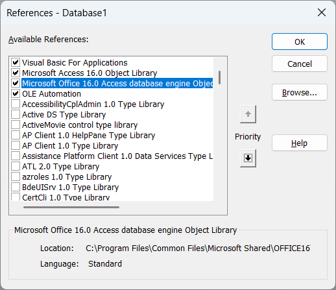Image resolution: width=336 pixels, height=290 pixels.
Task: Select Active DS Type Library row text
Action: click(x=64, y=115)
